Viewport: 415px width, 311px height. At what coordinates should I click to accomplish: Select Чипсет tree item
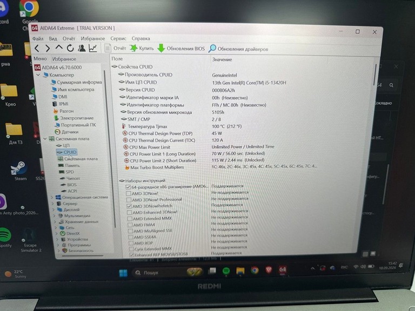tap(70, 178)
